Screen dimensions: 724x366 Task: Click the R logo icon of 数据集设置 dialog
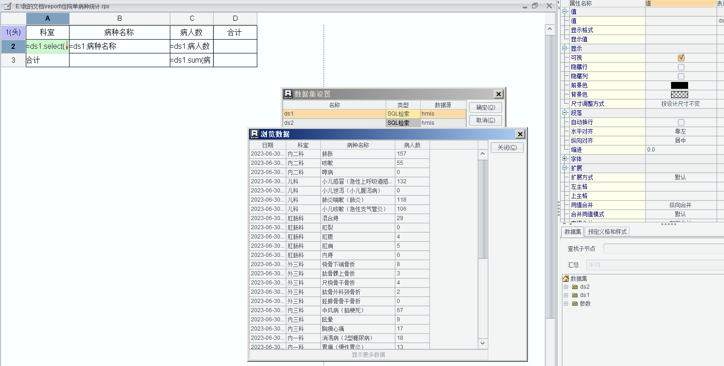(x=288, y=94)
